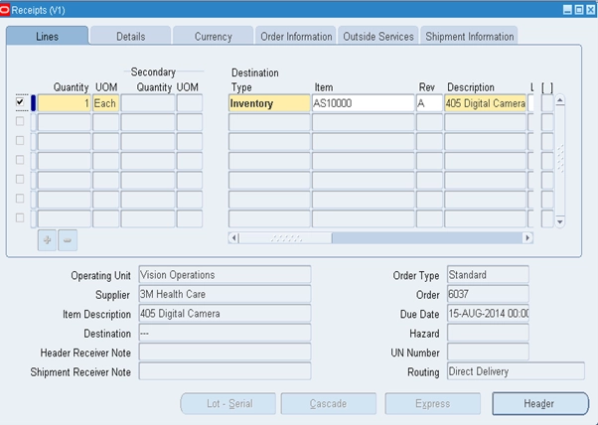Click the Destination field showing ---

[x=225, y=333]
